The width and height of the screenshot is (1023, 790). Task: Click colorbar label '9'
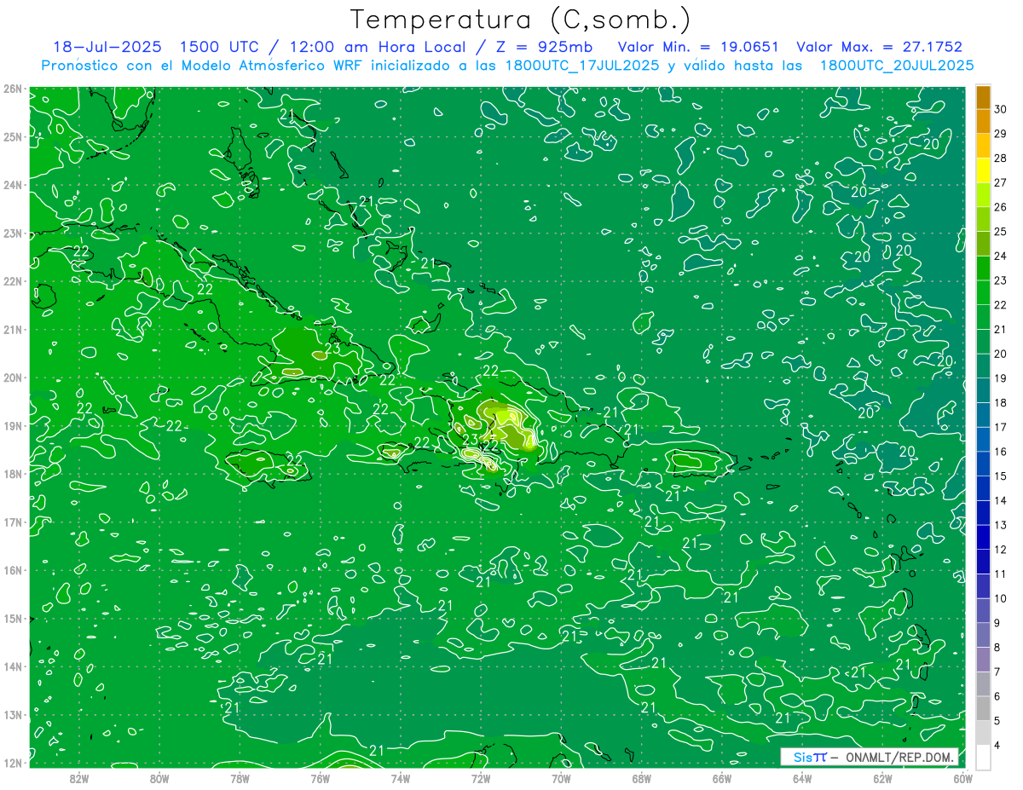998,623
